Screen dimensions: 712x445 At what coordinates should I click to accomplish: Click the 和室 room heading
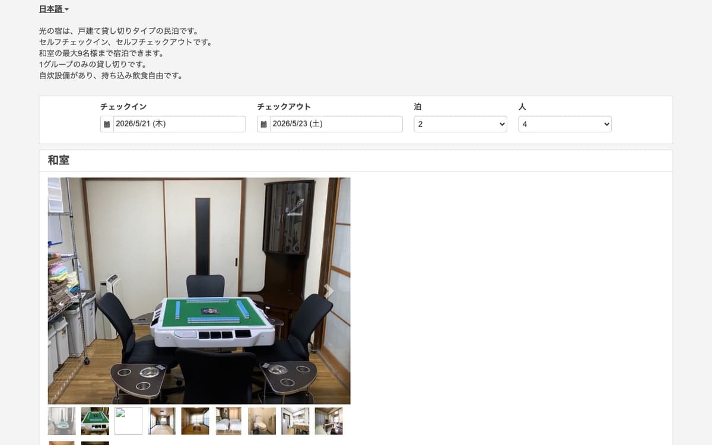[59, 160]
